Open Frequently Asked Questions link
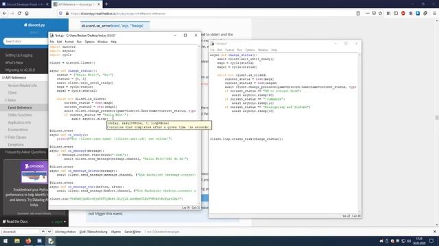Image resolution: width=439 pixels, height=246 pixels. coord(25,152)
